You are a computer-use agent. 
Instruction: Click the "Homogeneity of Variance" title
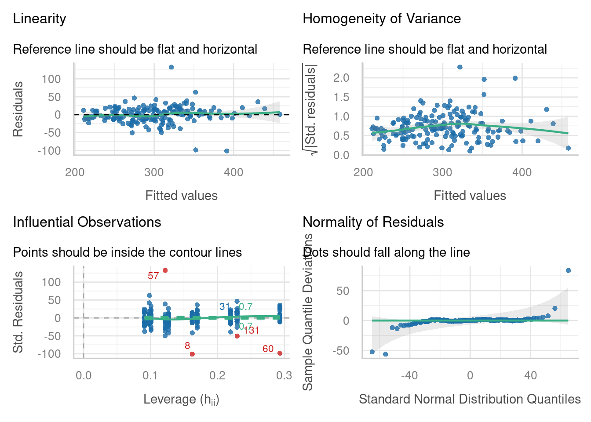(382, 18)
